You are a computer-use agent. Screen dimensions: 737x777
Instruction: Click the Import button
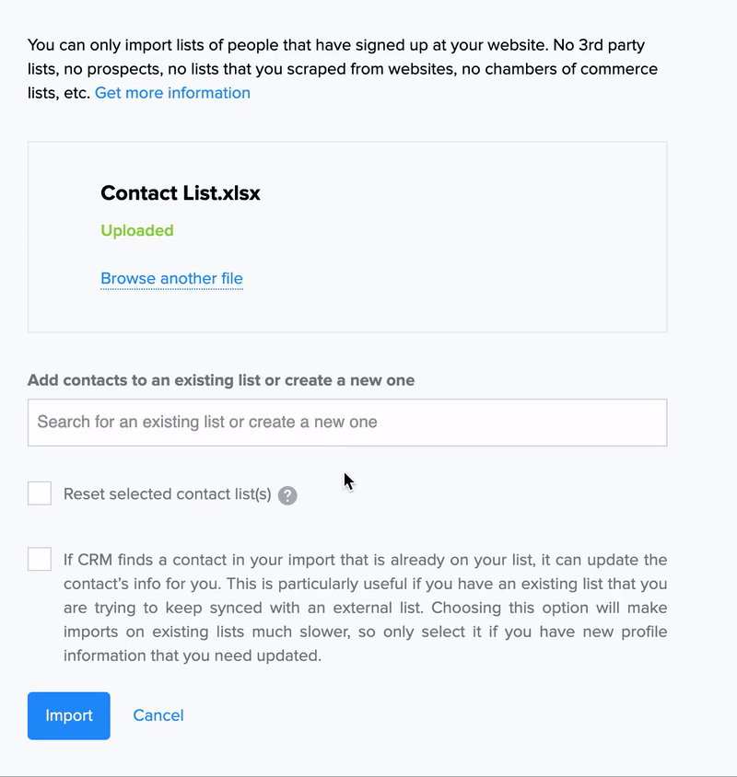[69, 715]
